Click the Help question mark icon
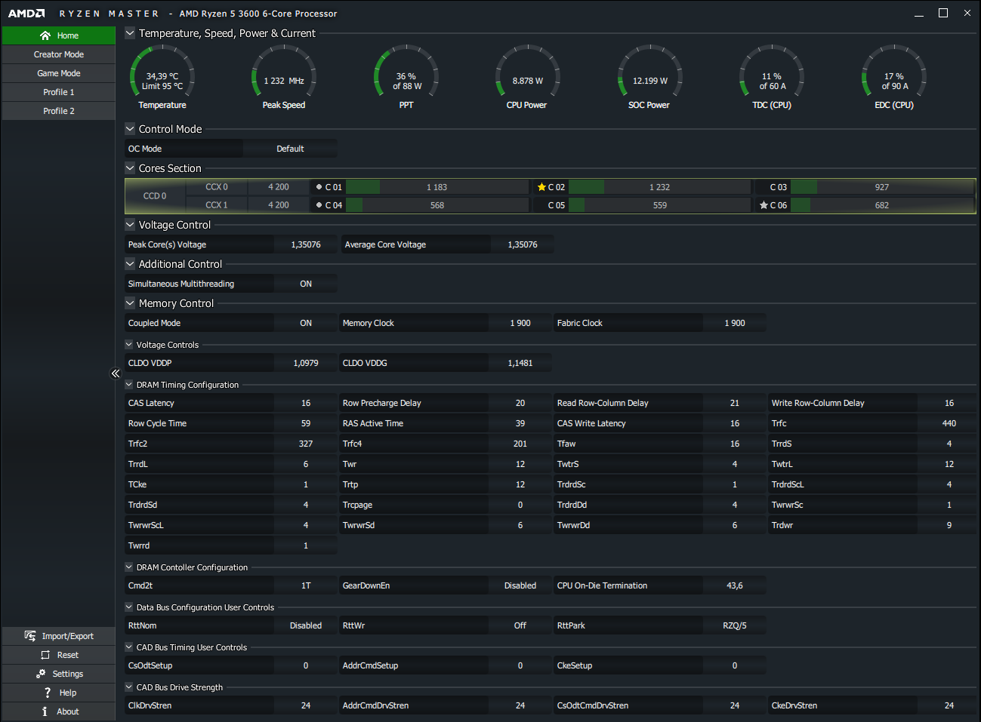 click(x=48, y=693)
